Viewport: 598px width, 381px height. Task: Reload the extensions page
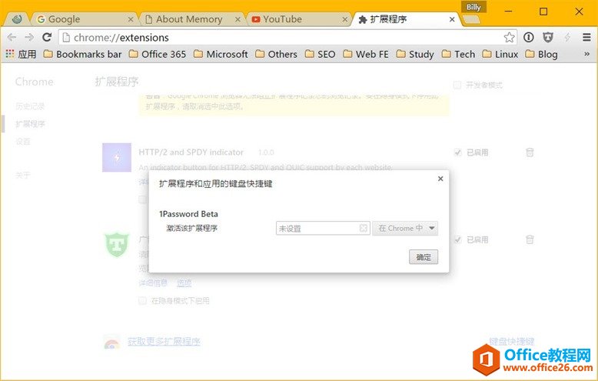[47, 38]
